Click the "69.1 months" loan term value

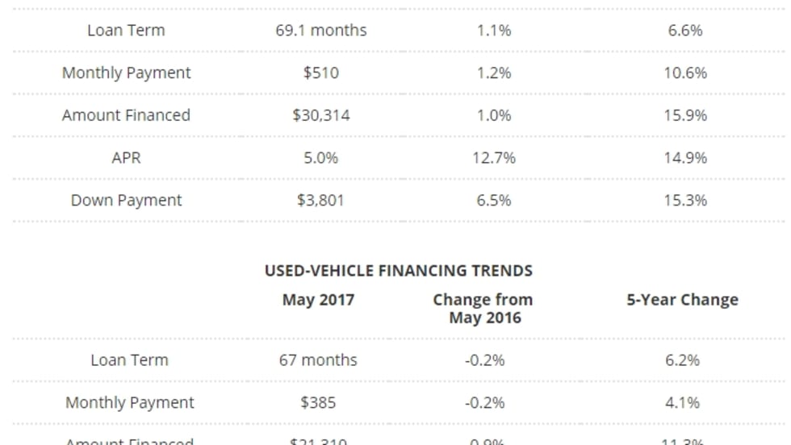(x=320, y=31)
